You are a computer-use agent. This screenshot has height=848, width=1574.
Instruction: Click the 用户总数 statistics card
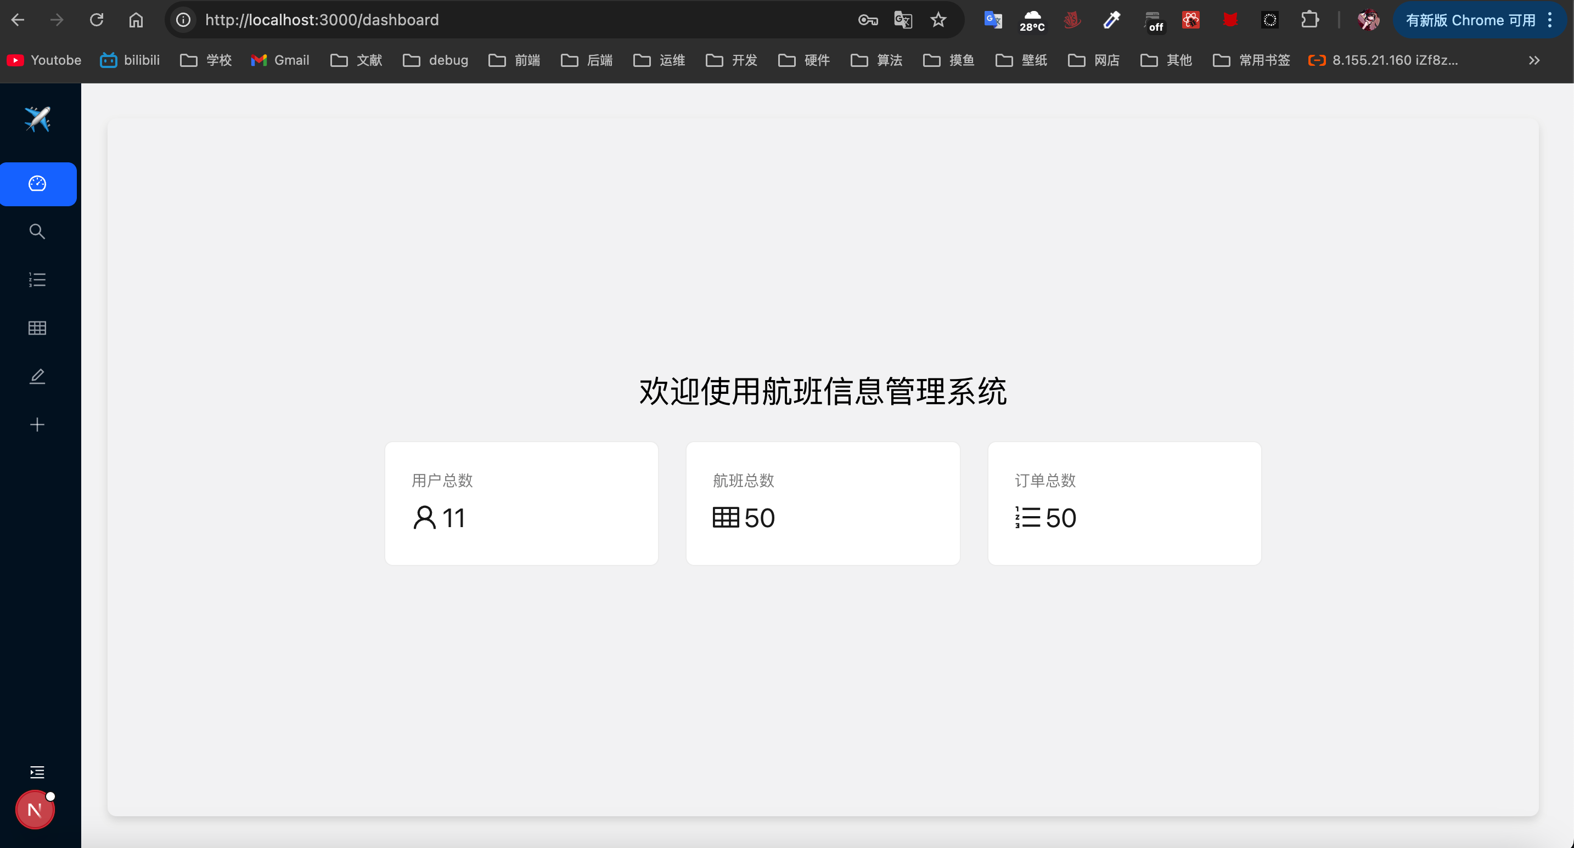click(521, 503)
